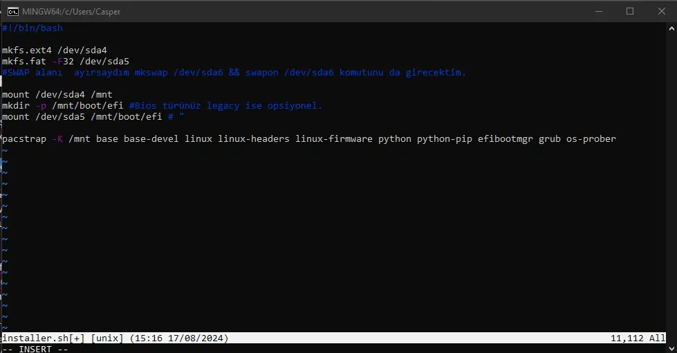The image size is (677, 353).
Task: Click 'base-devel' package name
Action: (x=151, y=139)
